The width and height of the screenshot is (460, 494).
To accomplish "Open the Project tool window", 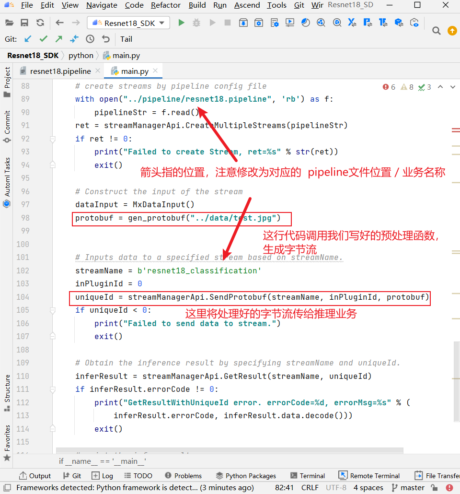I will [x=7, y=82].
